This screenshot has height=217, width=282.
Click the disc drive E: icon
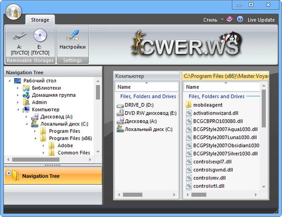(x=40, y=36)
